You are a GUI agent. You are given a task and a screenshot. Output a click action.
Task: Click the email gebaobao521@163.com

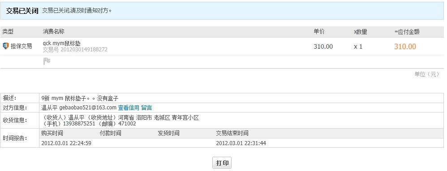[x=88, y=108]
